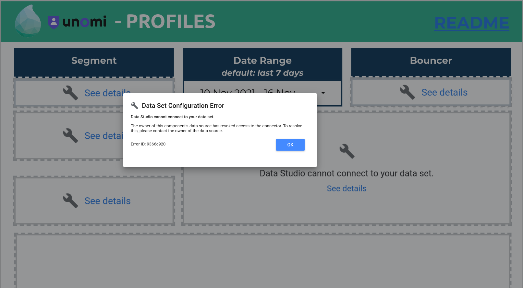The width and height of the screenshot is (523, 288).
Task: Click the bold 'Data Studio cannot connect' line in the dialog
Action: click(173, 117)
